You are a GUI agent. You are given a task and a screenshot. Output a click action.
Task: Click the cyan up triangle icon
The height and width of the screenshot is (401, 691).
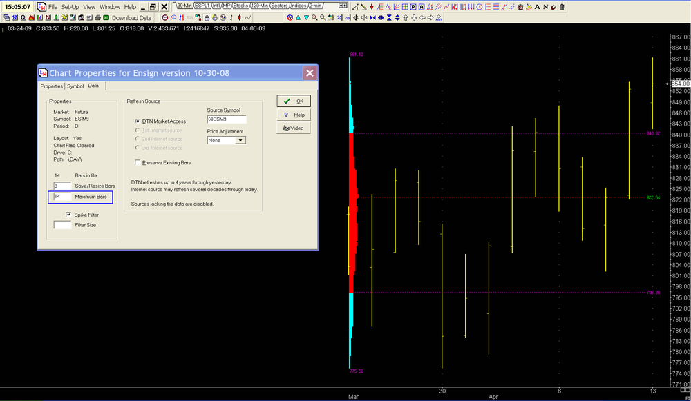298,18
